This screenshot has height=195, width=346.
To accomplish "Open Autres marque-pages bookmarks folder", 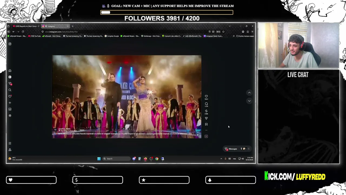I will pos(245,36).
